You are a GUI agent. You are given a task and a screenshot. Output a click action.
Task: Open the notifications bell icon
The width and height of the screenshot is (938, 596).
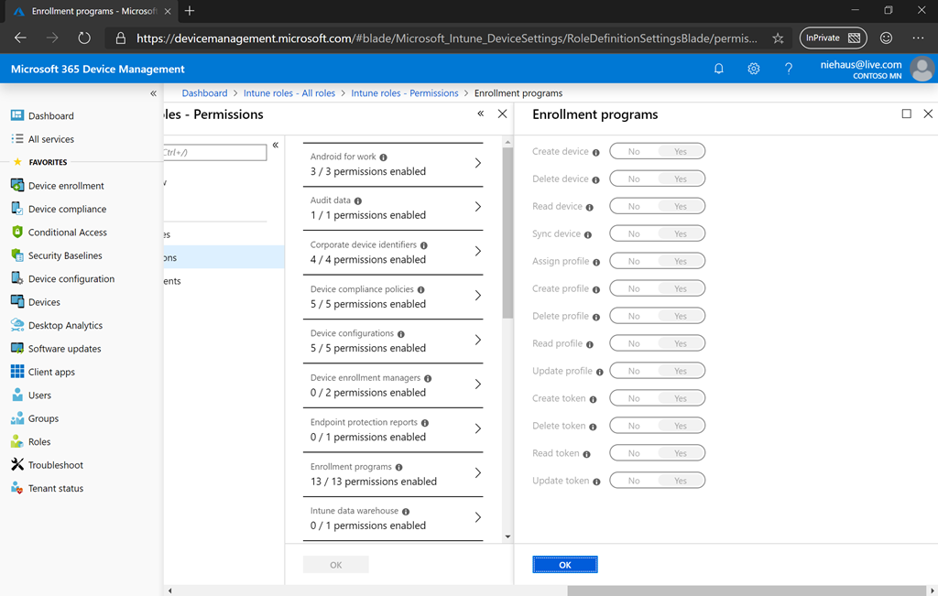point(719,69)
